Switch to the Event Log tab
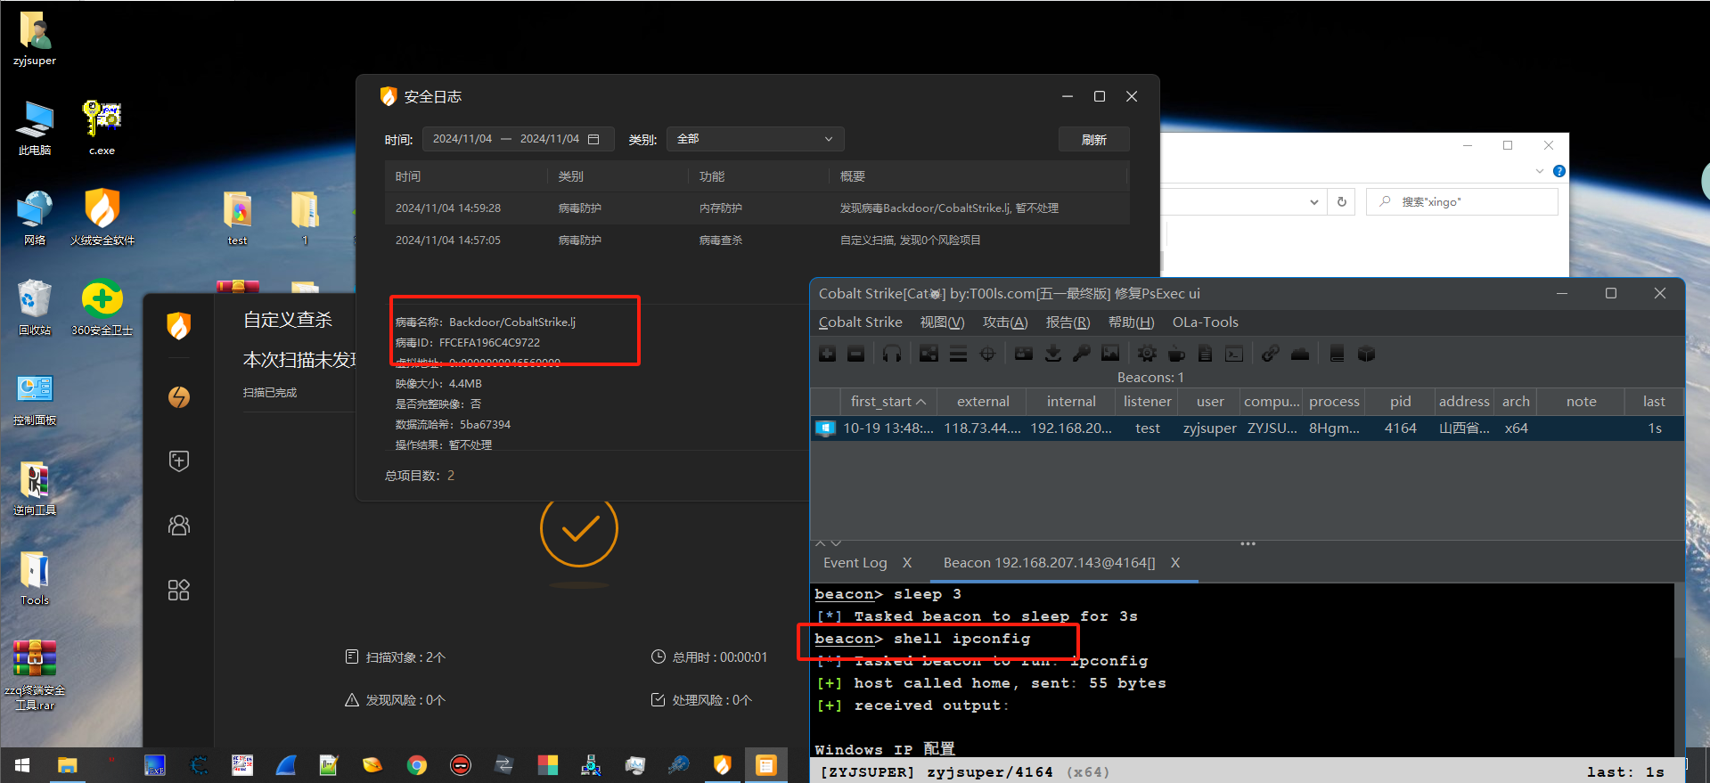1710x783 pixels. [x=855, y=563]
